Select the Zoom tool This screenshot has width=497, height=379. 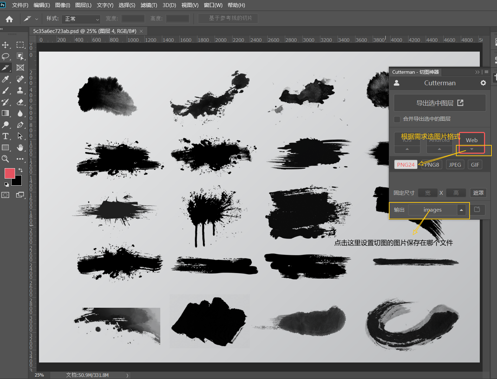click(6, 159)
